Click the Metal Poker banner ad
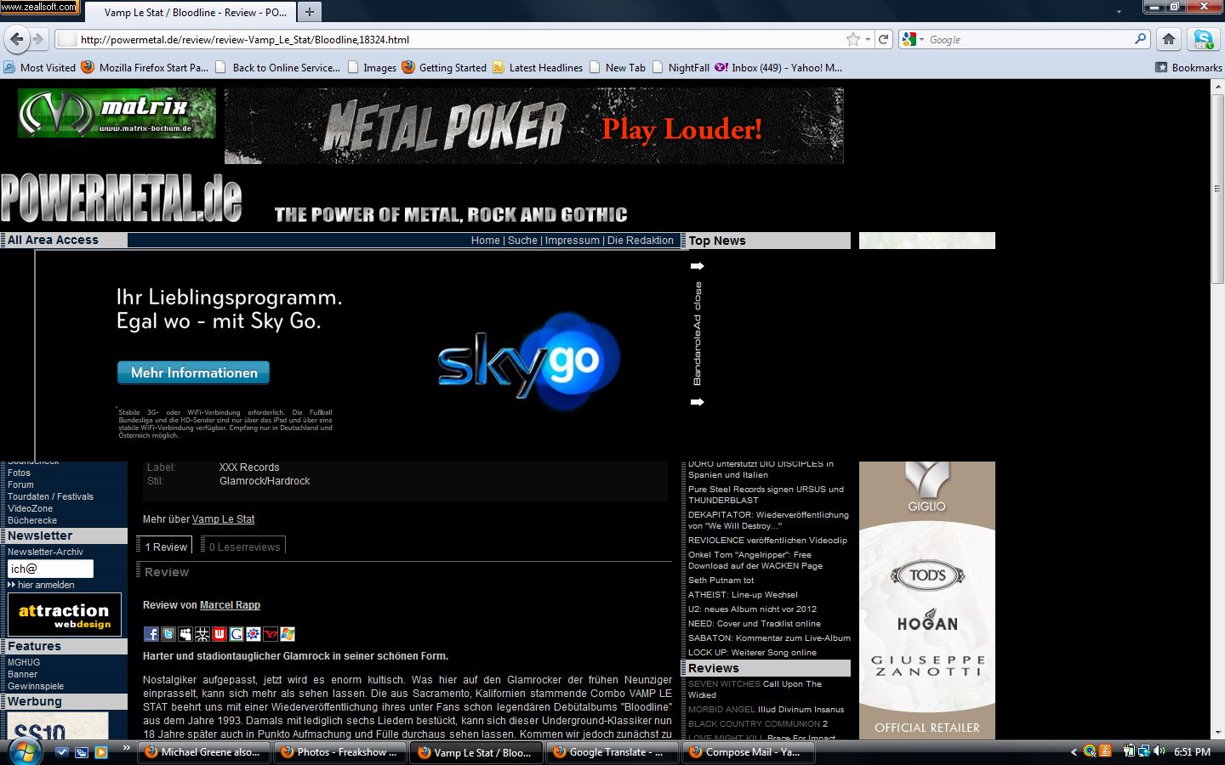 tap(534, 126)
